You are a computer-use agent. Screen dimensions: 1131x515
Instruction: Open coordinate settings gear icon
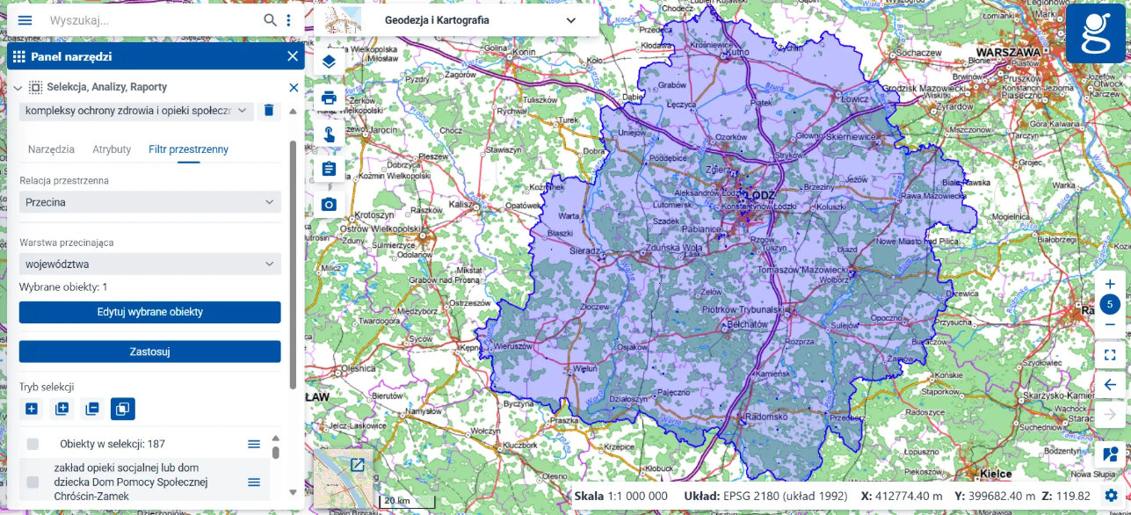click(x=1112, y=496)
